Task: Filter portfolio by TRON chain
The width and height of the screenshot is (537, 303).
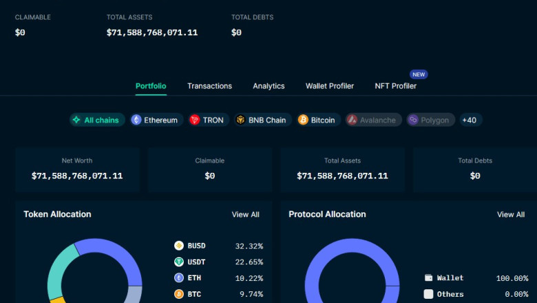Action: pyautogui.click(x=208, y=120)
